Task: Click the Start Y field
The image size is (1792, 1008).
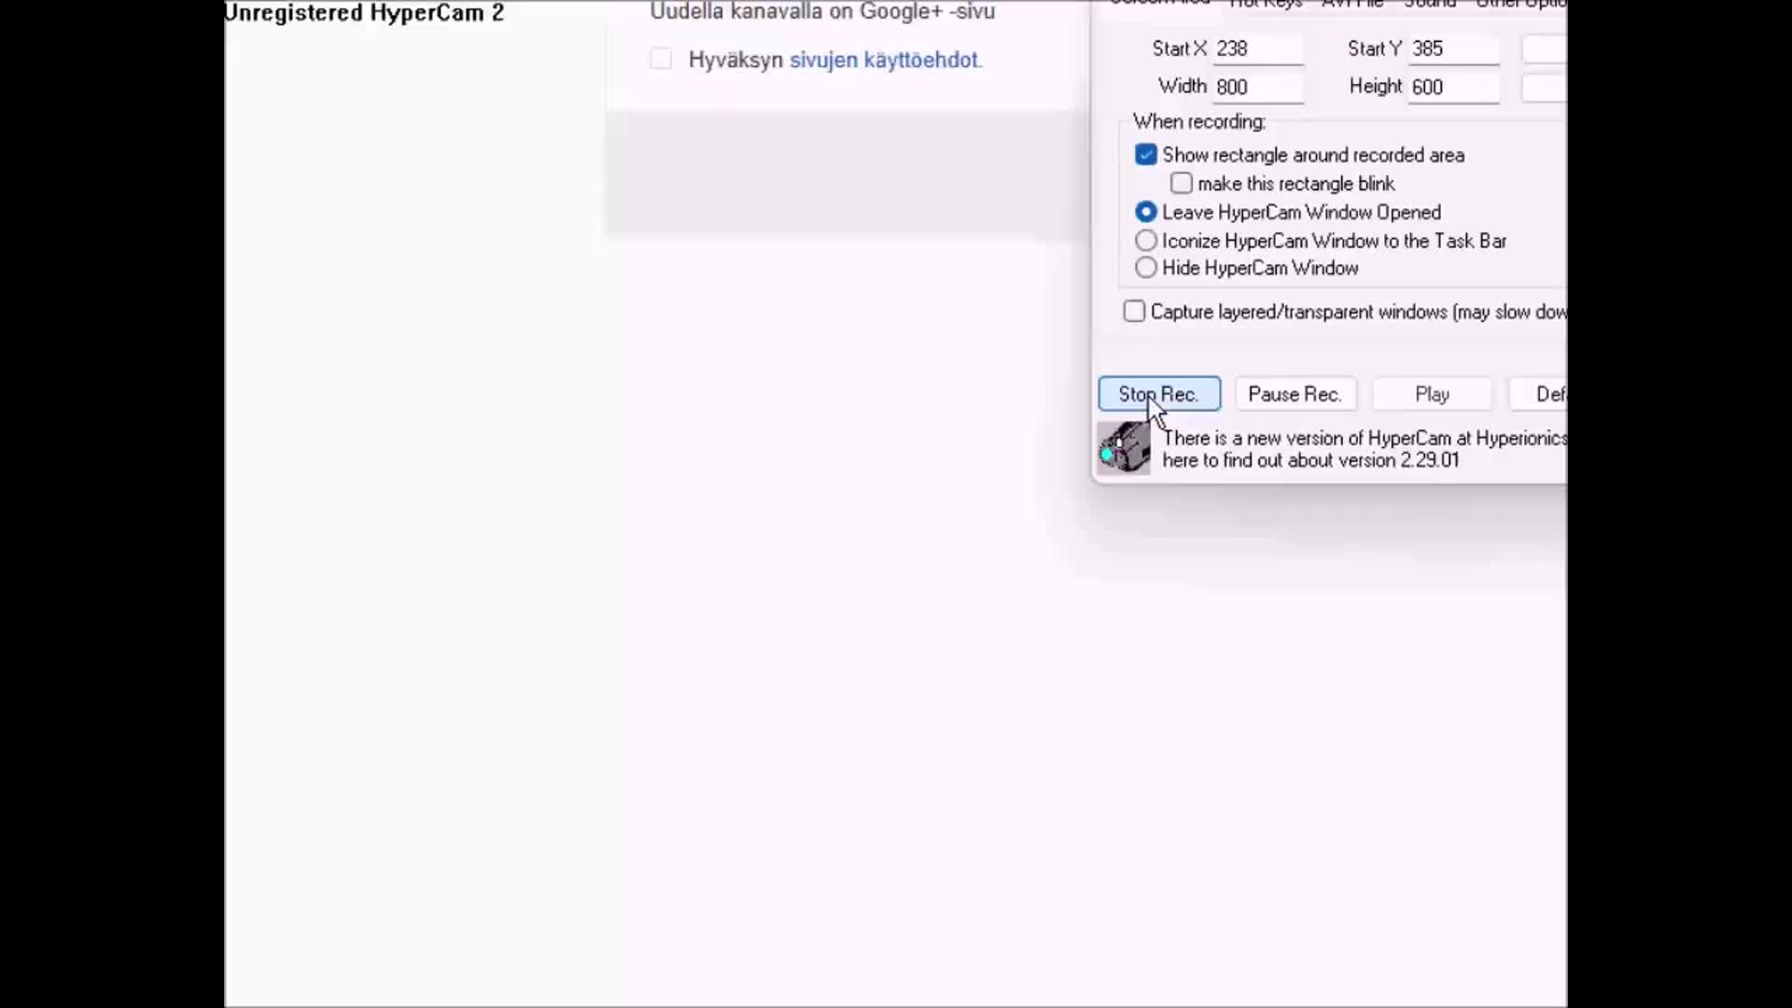Action: coord(1454,49)
